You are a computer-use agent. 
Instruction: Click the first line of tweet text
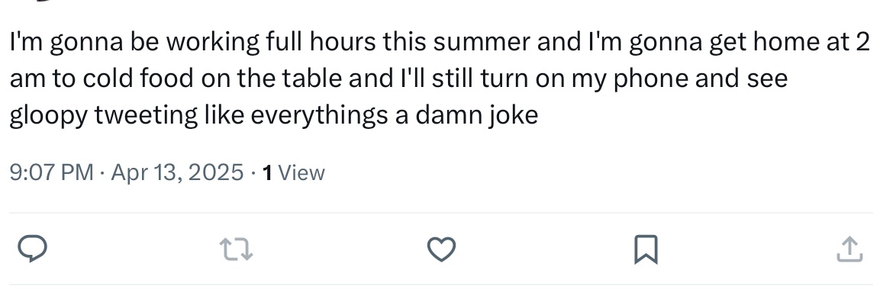point(440,43)
